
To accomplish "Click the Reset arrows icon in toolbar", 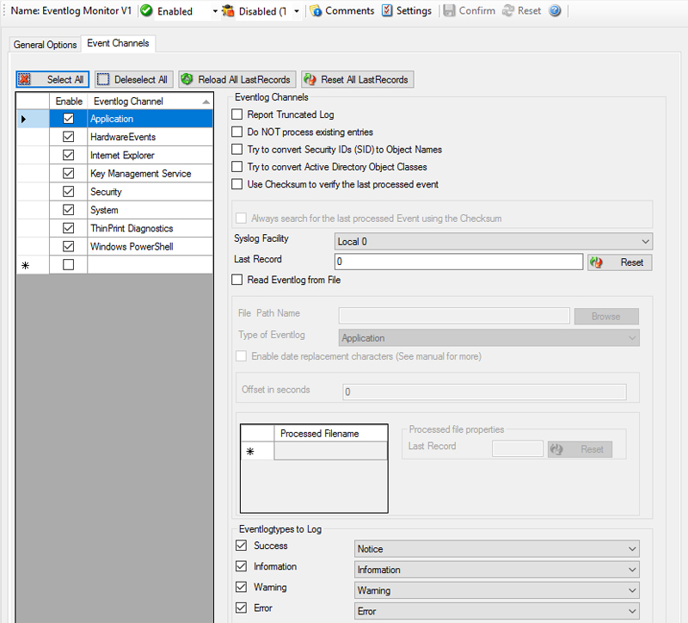I will click(x=507, y=10).
